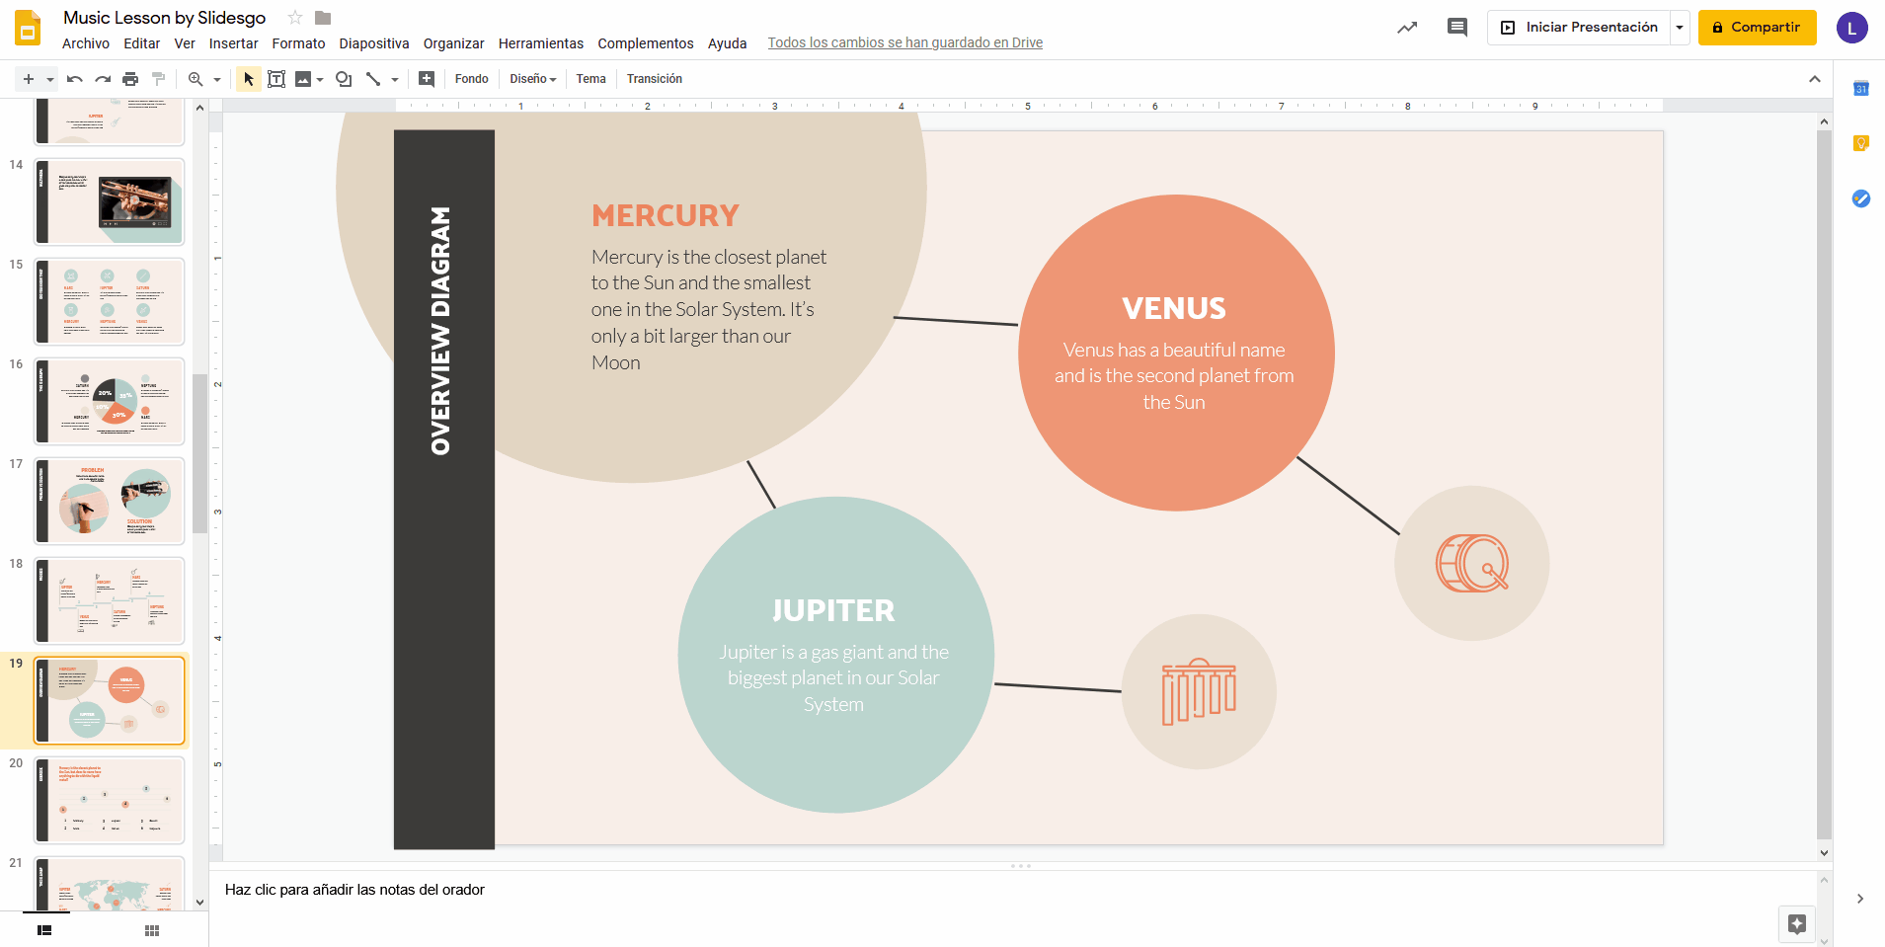
Task: Open Drive save status link
Action: [x=904, y=42]
